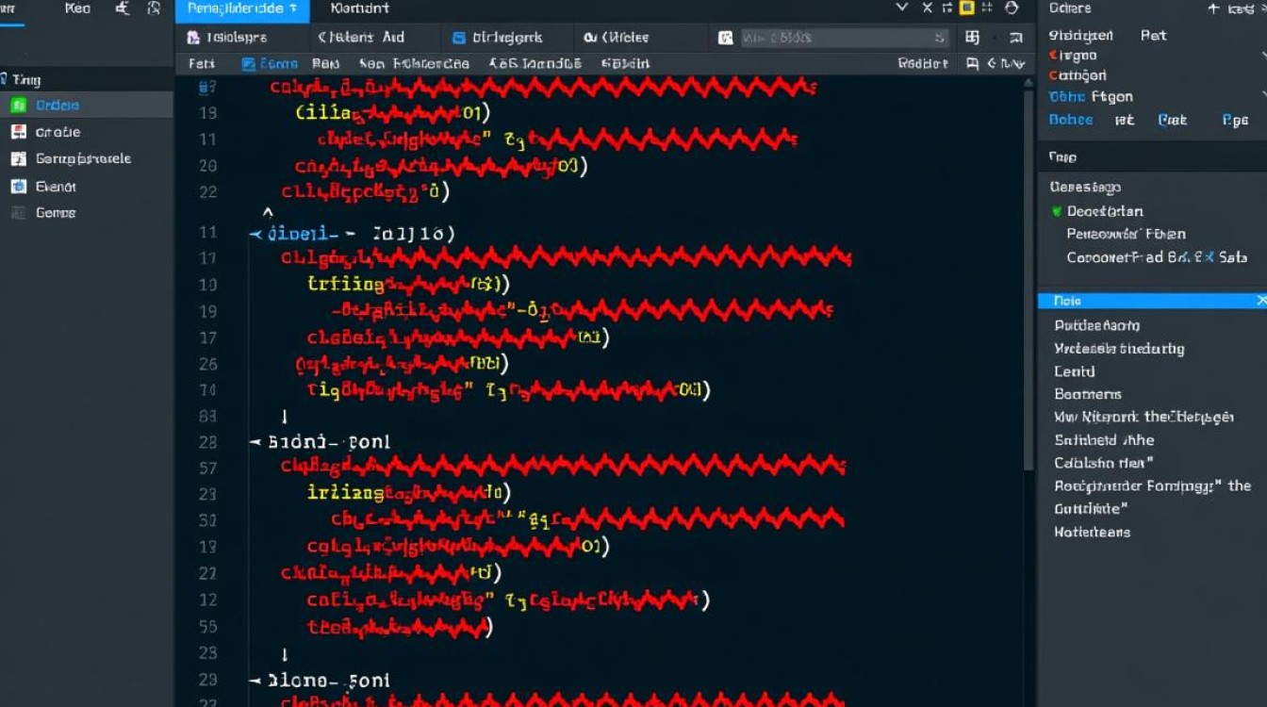The width and height of the screenshot is (1267, 707).
Task: Collapse the code block at line 28
Action: click(x=255, y=441)
